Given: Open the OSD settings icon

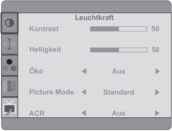Looking at the screenshot, I should pyautogui.click(x=9, y=87).
